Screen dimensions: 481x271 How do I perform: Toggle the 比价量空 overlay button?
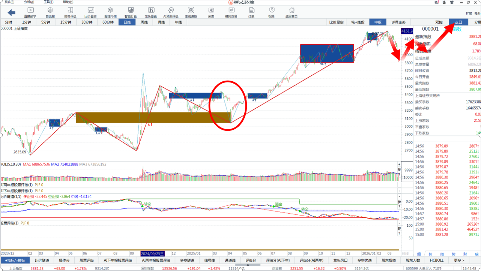pos(336,22)
